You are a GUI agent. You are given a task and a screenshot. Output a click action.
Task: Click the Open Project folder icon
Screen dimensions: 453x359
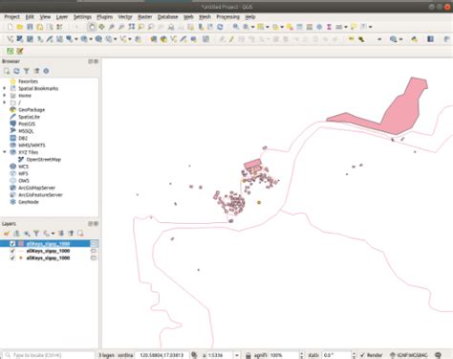pos(20,27)
